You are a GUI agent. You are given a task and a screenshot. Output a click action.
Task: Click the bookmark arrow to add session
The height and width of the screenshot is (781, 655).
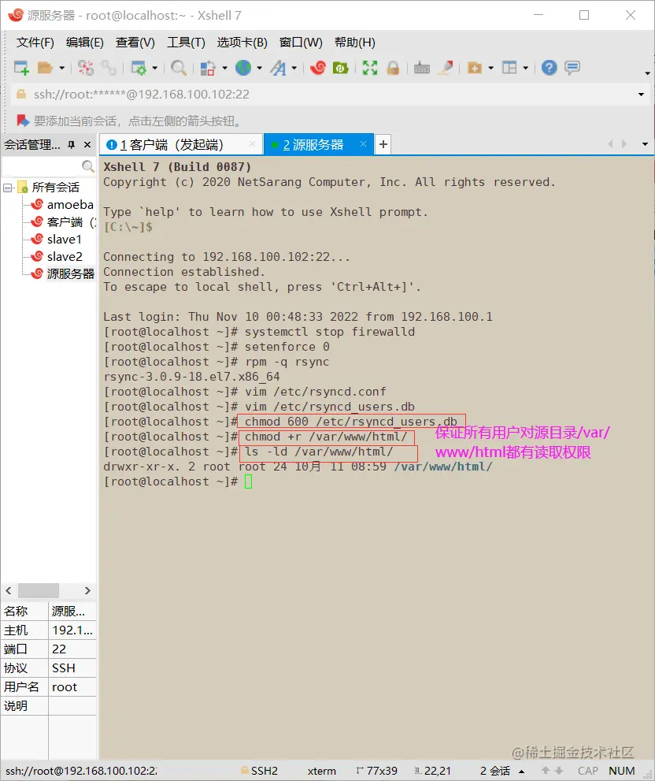pos(22,121)
